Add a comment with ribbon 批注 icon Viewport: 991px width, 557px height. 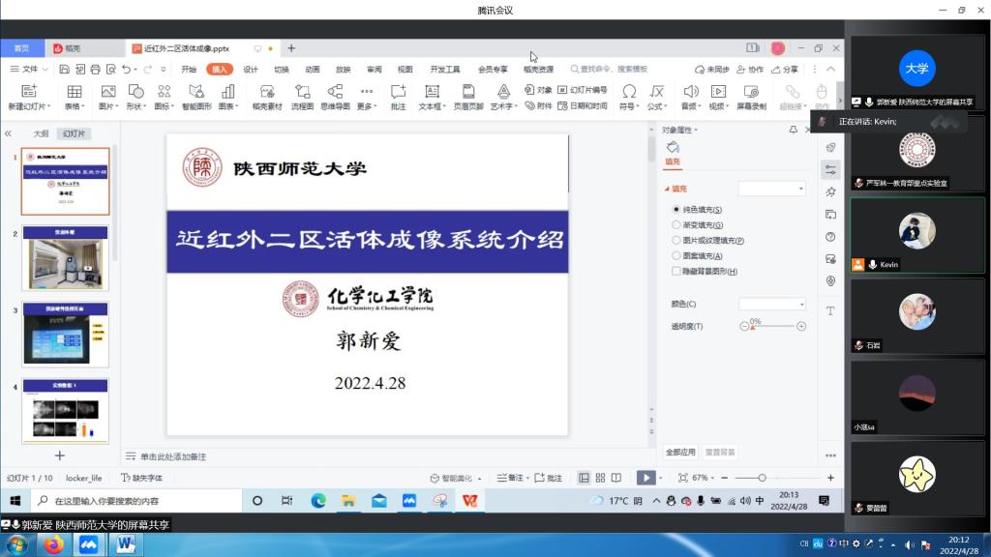click(x=398, y=98)
